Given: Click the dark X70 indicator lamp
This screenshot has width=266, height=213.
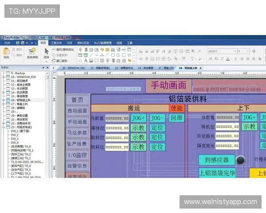Looking at the screenshot, I should click(x=240, y=160).
